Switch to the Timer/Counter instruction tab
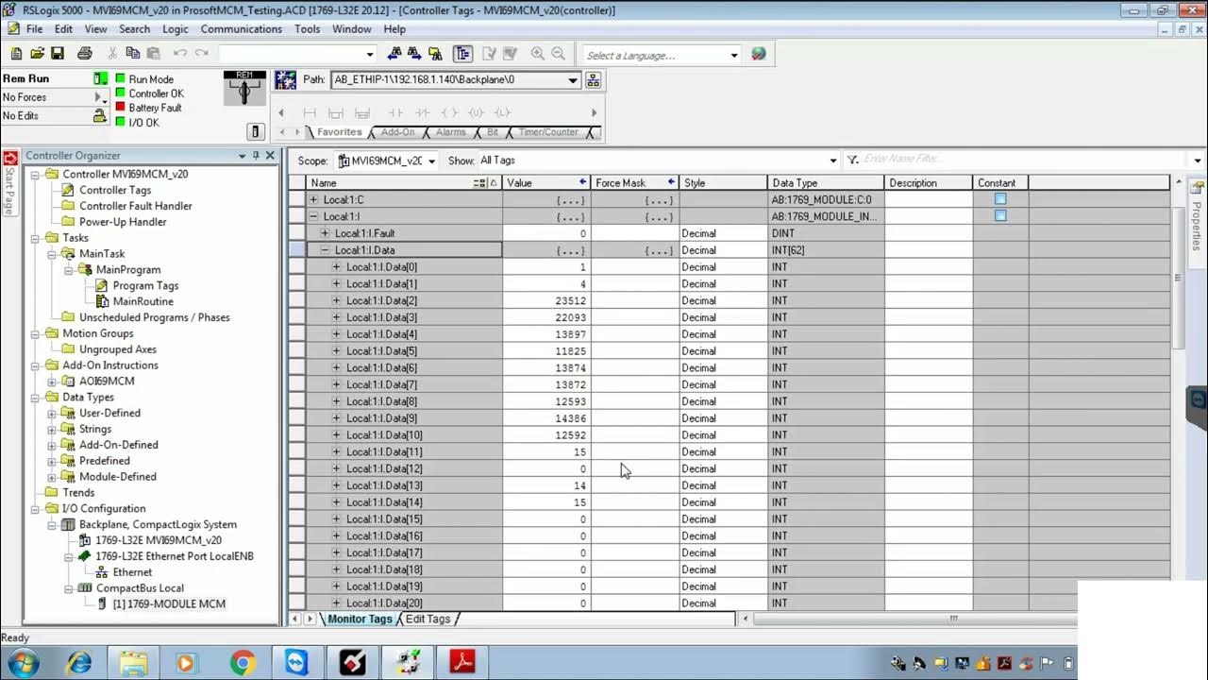 pyautogui.click(x=548, y=132)
